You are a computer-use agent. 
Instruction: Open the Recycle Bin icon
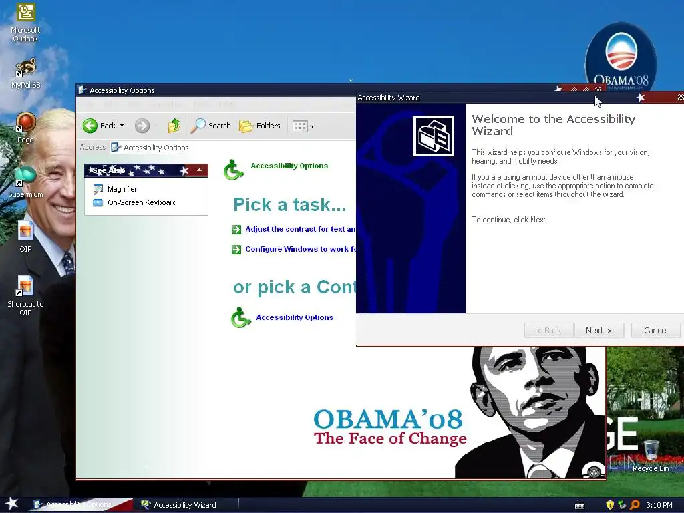click(651, 456)
